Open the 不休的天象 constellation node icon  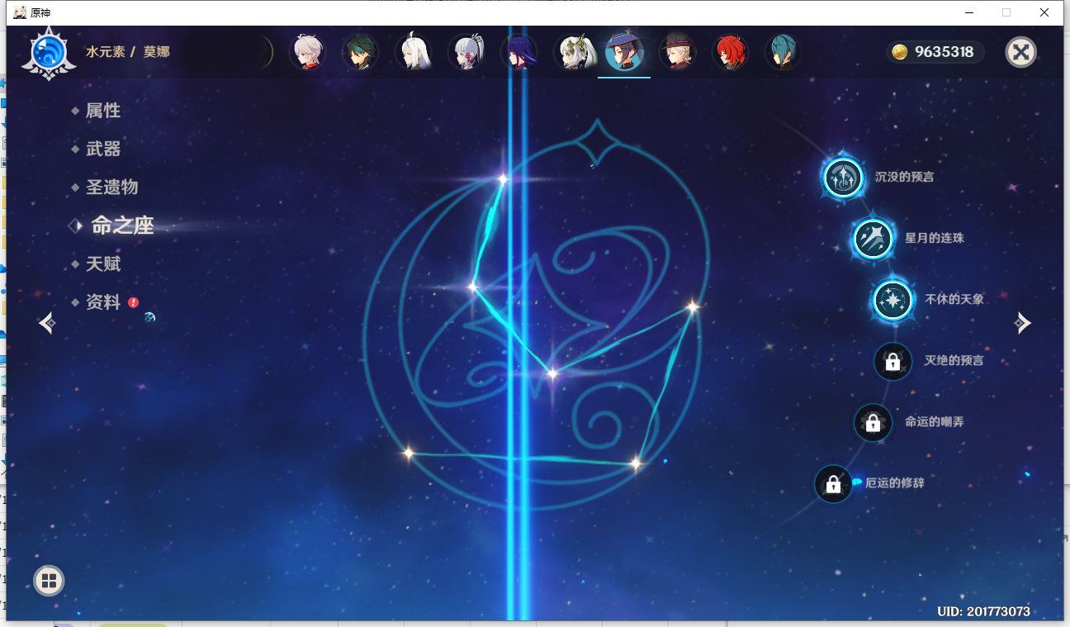[892, 299]
